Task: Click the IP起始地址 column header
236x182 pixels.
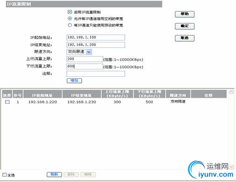Action: point(42,94)
